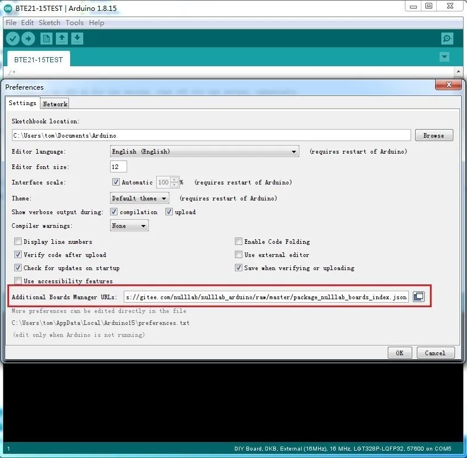Open the Serial Monitor magnifier icon

click(x=447, y=39)
